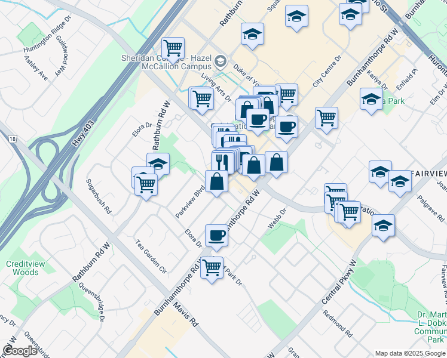
Task: Click the Creditview Woods park label
Action: (x=26, y=268)
